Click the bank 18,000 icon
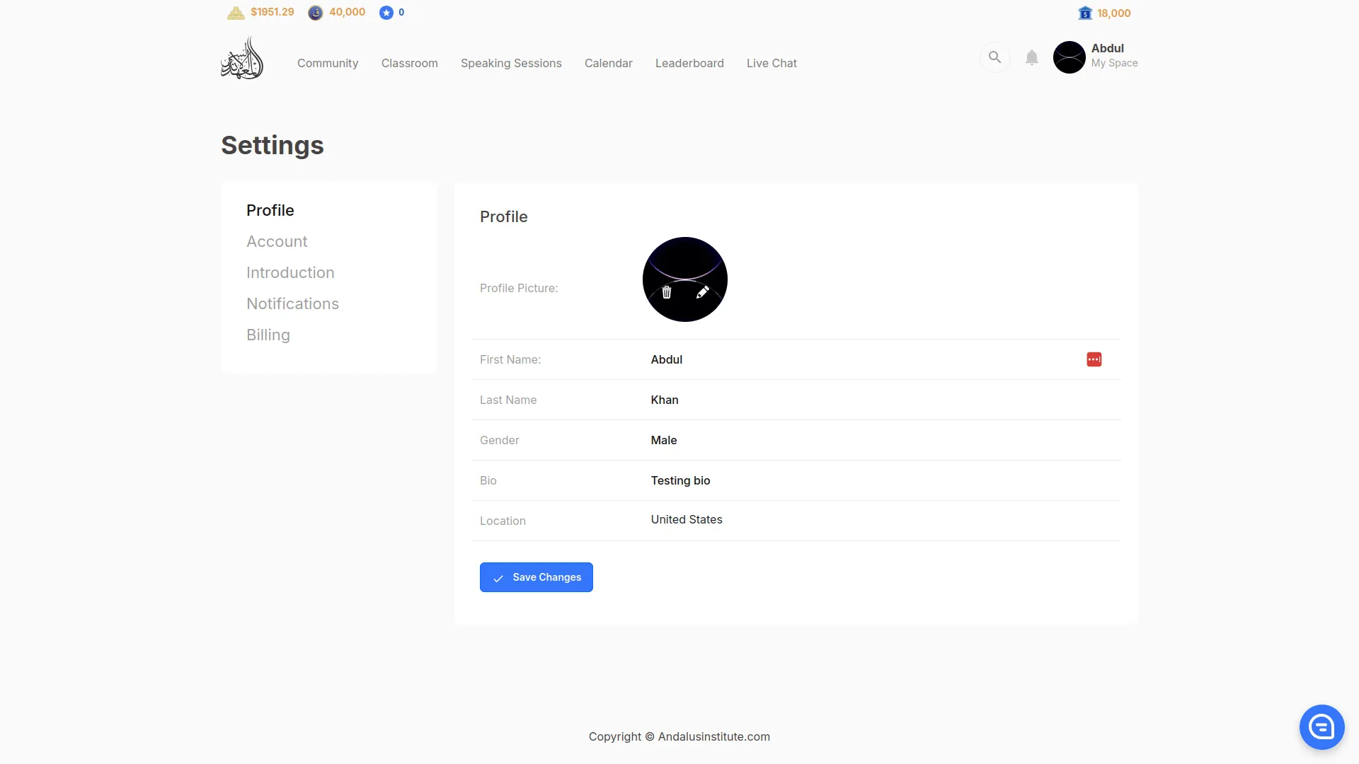1359x764 pixels. (1085, 13)
